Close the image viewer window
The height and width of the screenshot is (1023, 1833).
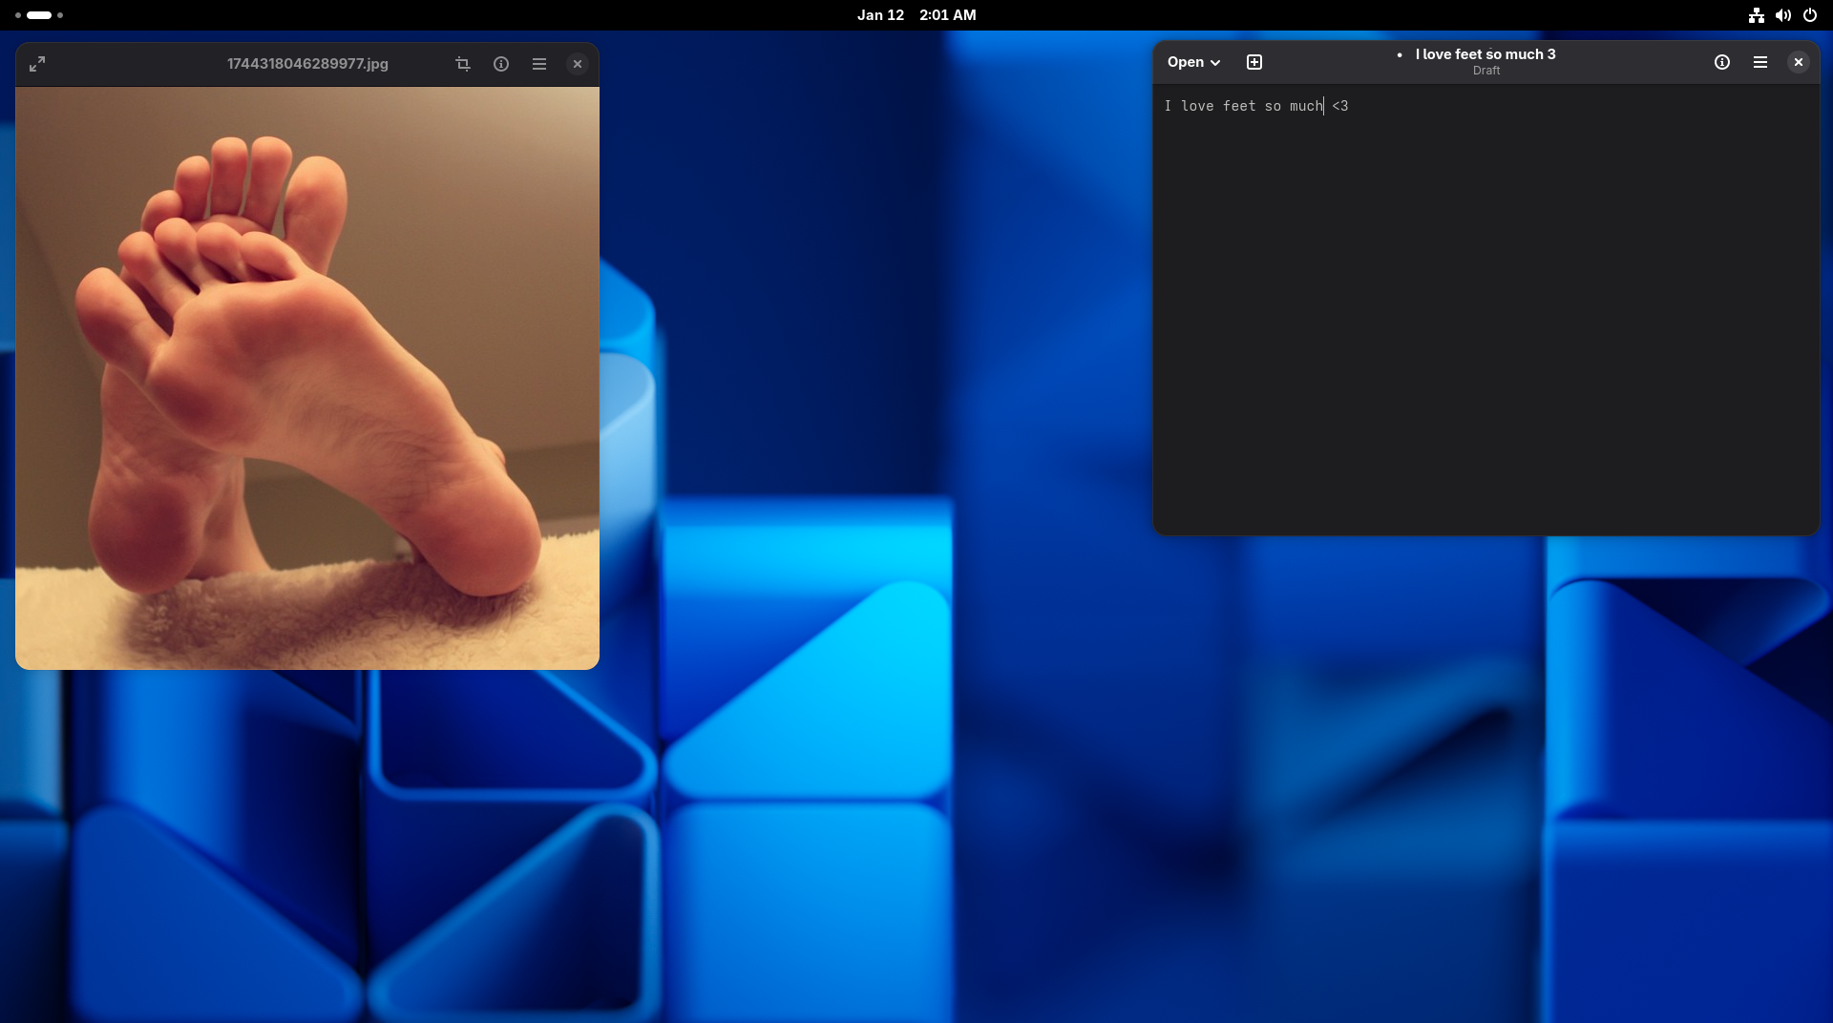(x=578, y=64)
